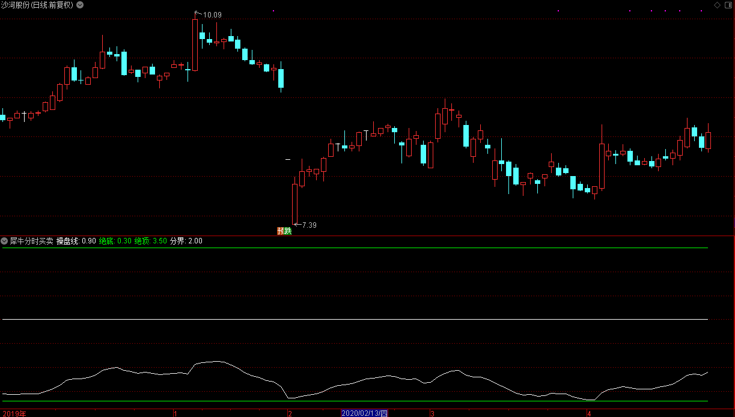This screenshot has width=735, height=417.
Task: Select the 沙河股份(日线 前复权) title
Action: click(37, 5)
